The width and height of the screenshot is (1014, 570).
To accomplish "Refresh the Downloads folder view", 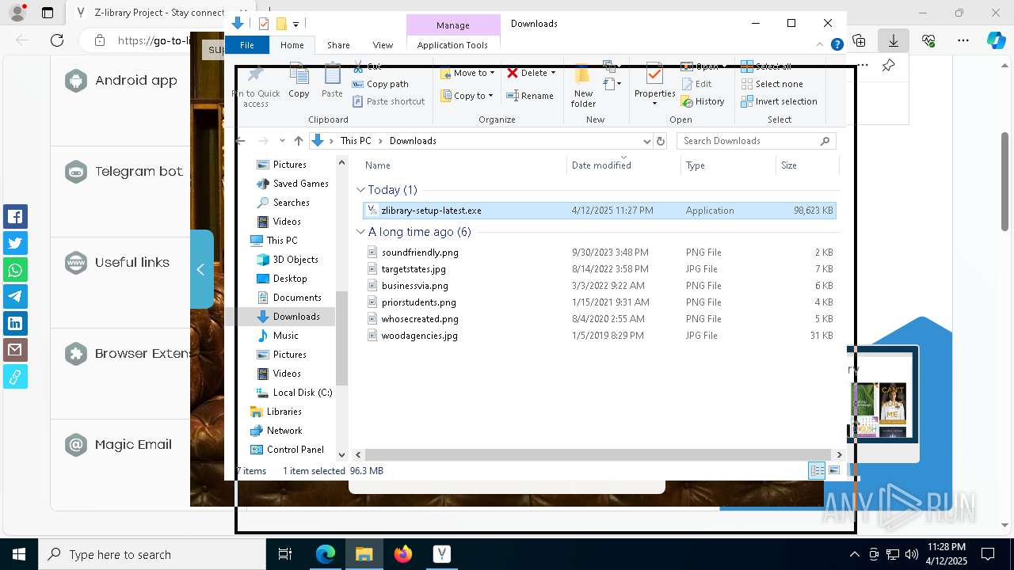I will 661,141.
